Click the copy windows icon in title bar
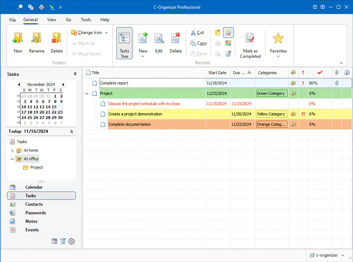The image size is (353, 262). (31, 7)
